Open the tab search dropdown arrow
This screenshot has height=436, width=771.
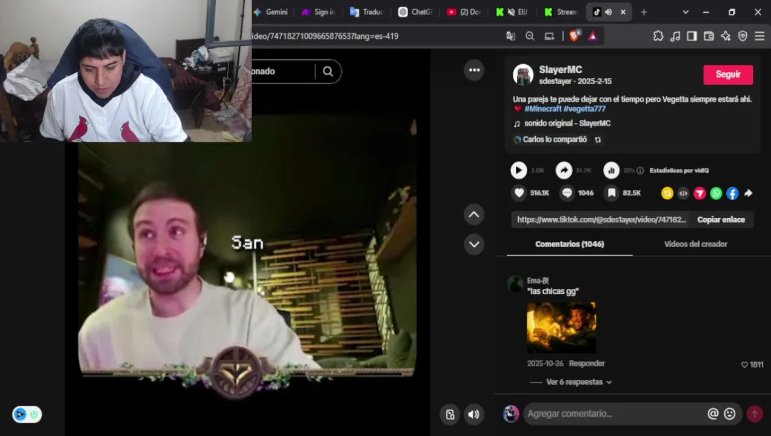click(x=686, y=12)
